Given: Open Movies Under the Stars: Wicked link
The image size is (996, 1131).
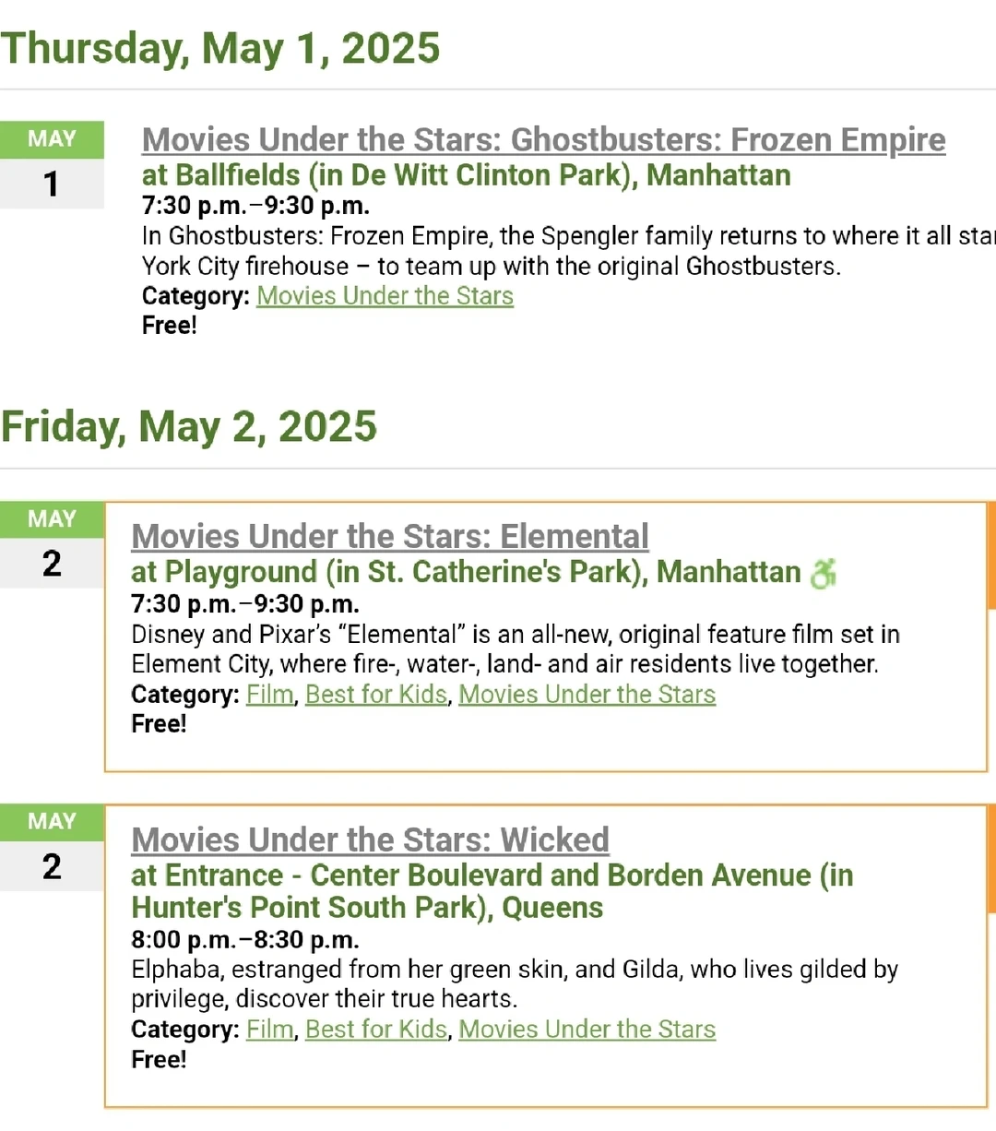Looking at the screenshot, I should (x=370, y=840).
